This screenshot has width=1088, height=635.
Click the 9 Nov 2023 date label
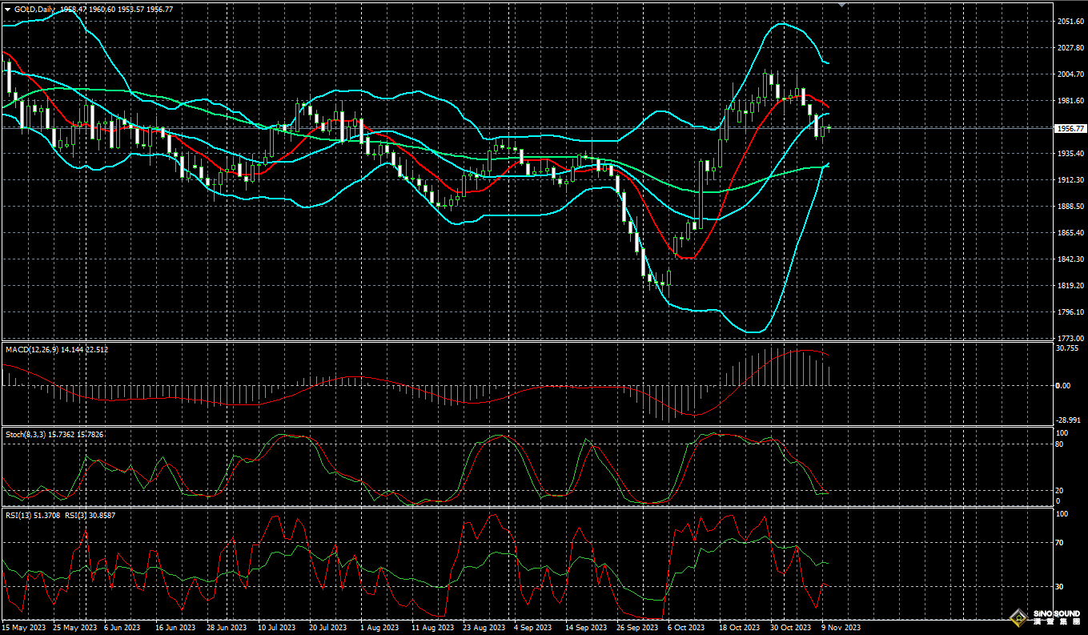[x=841, y=628]
